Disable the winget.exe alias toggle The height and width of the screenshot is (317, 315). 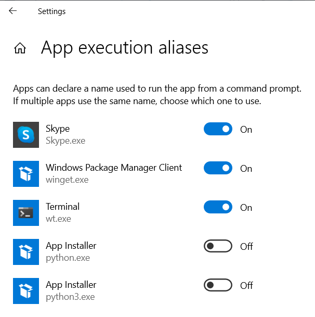coord(218,168)
